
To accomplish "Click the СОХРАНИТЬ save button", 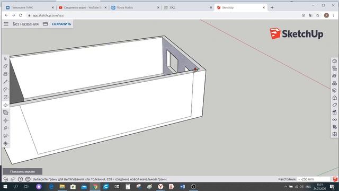I will (61, 24).
